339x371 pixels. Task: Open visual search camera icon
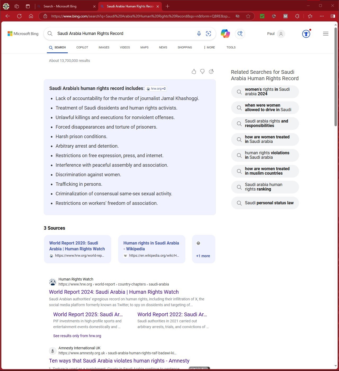208,34
